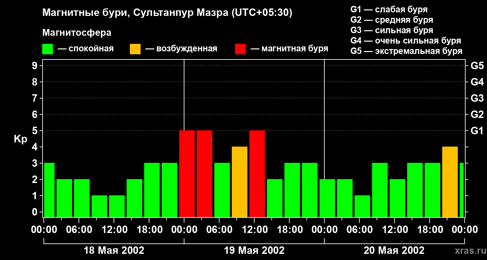The width and height of the screenshot is (487, 260).
Task: Click the 'G4 — очень сильная буря' legend line
Action: tap(406, 41)
